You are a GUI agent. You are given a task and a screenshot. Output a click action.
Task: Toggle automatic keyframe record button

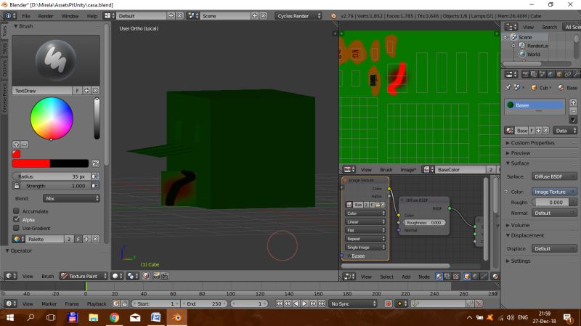[x=388, y=303]
